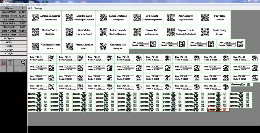Open the File menu

tap(3, 5)
